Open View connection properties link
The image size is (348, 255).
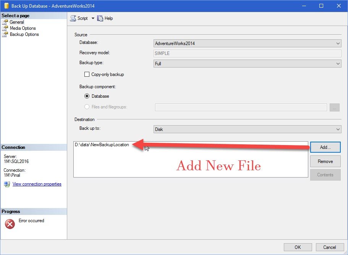point(37,184)
